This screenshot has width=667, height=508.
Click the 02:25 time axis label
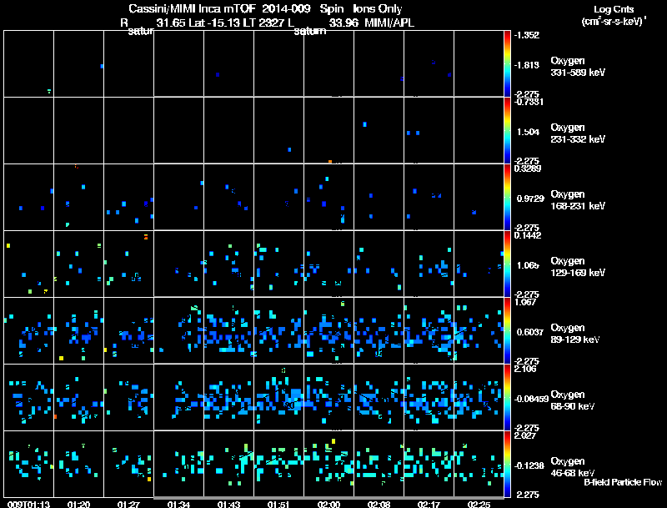(x=479, y=504)
